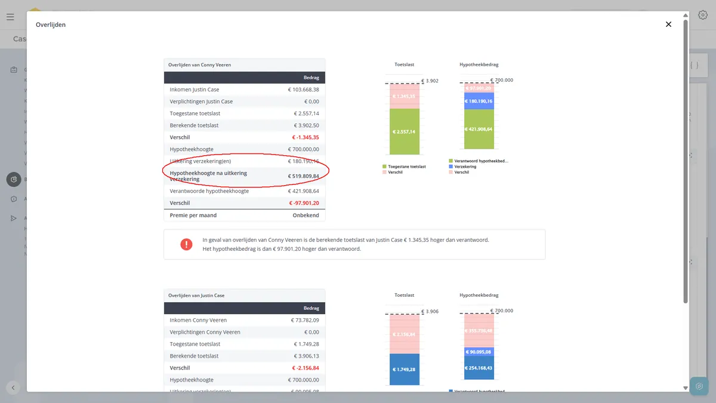Collapse the sidebar with the left chevron button
716x403 pixels.
pos(13,387)
